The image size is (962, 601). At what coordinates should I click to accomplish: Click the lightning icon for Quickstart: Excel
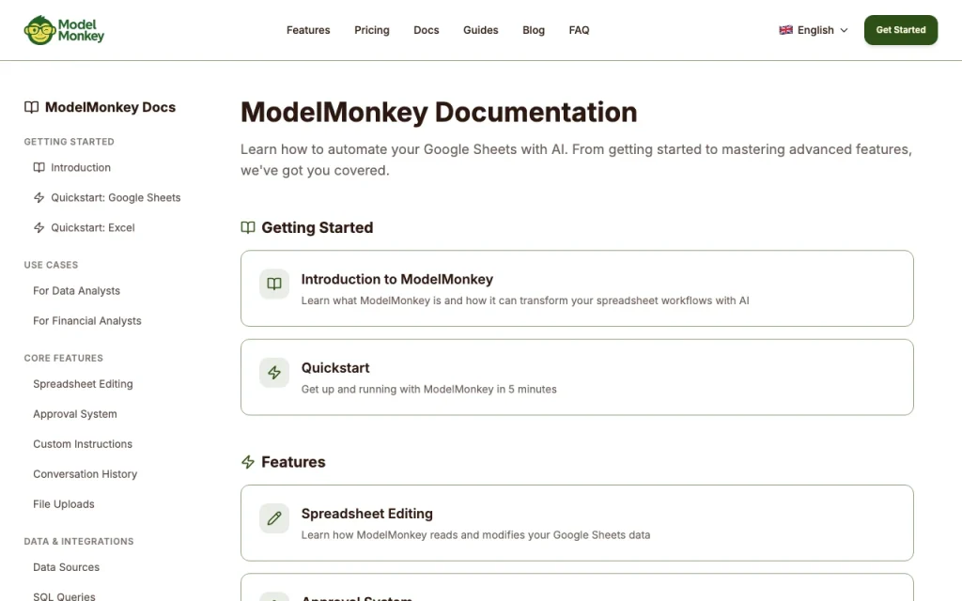[x=39, y=227]
